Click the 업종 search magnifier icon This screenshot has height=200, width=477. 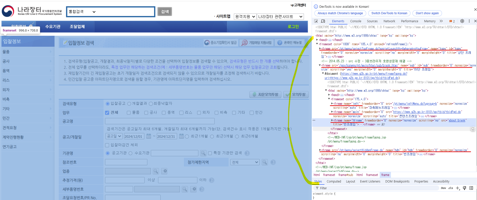(156, 171)
